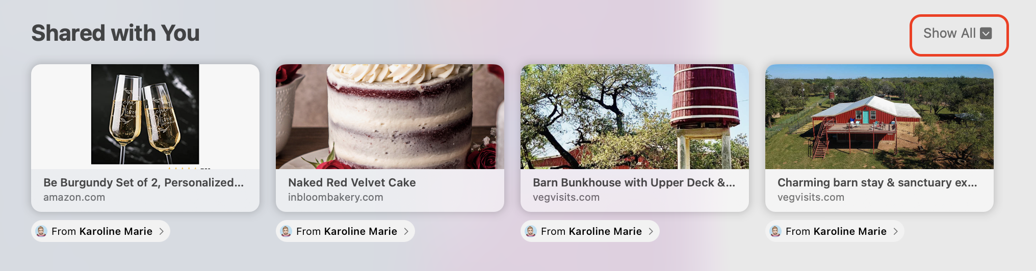Click Karoline Marie avatar under Barn Bunkhouse card
Viewport: 1036px width, 271px height.
[x=531, y=231]
